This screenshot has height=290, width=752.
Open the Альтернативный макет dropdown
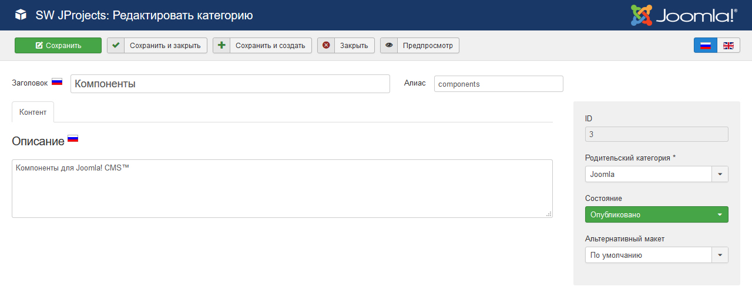click(x=656, y=255)
